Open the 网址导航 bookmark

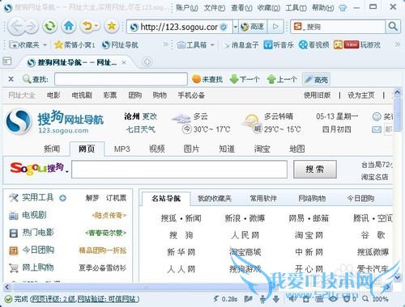coord(121,44)
